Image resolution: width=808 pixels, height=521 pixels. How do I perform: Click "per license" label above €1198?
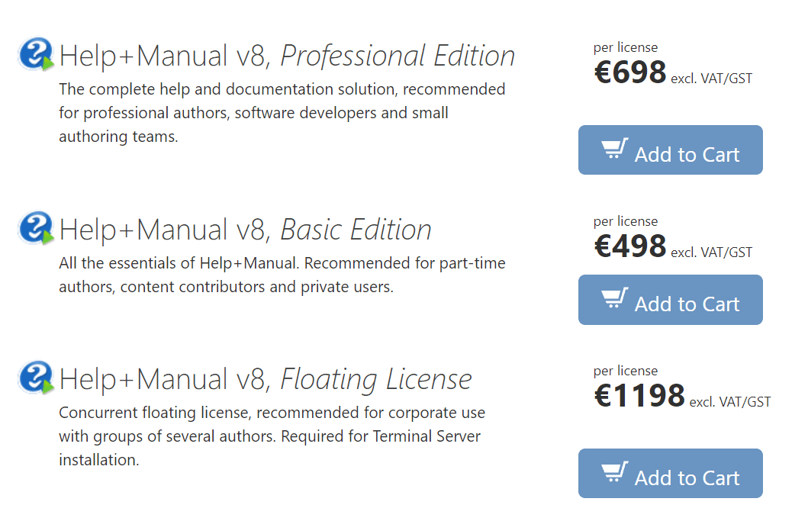coord(626,371)
